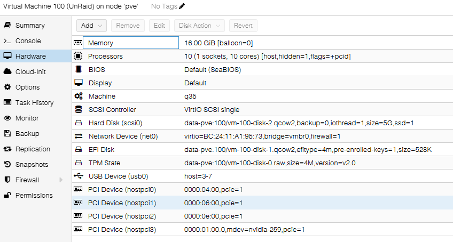Click the TPM State drive icon
Viewport: 453px width, 242px height.
79,163
